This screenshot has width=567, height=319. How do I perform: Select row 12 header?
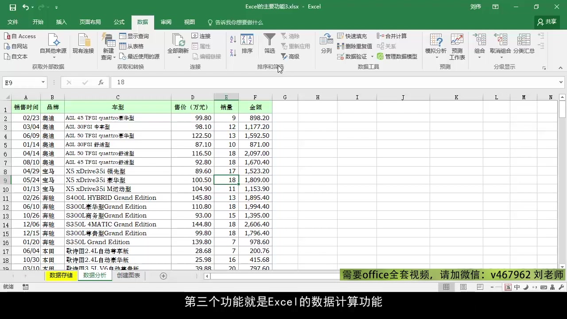pyautogui.click(x=6, y=207)
